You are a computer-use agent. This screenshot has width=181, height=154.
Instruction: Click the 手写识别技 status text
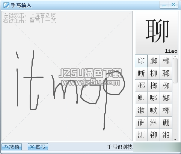click(120, 147)
